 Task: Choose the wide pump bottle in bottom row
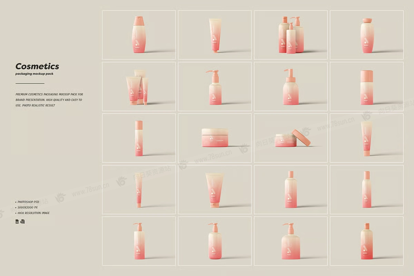[290, 241]
